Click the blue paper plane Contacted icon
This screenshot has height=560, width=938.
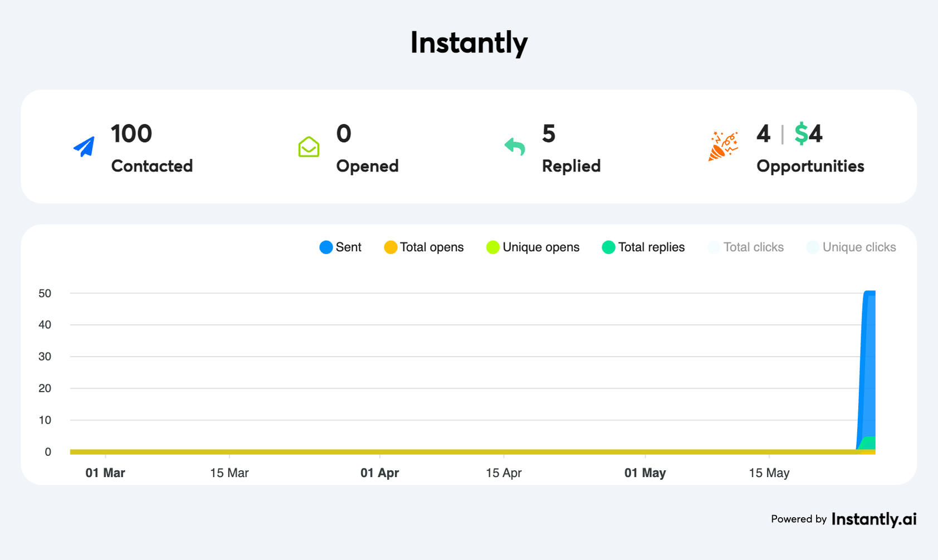point(84,147)
